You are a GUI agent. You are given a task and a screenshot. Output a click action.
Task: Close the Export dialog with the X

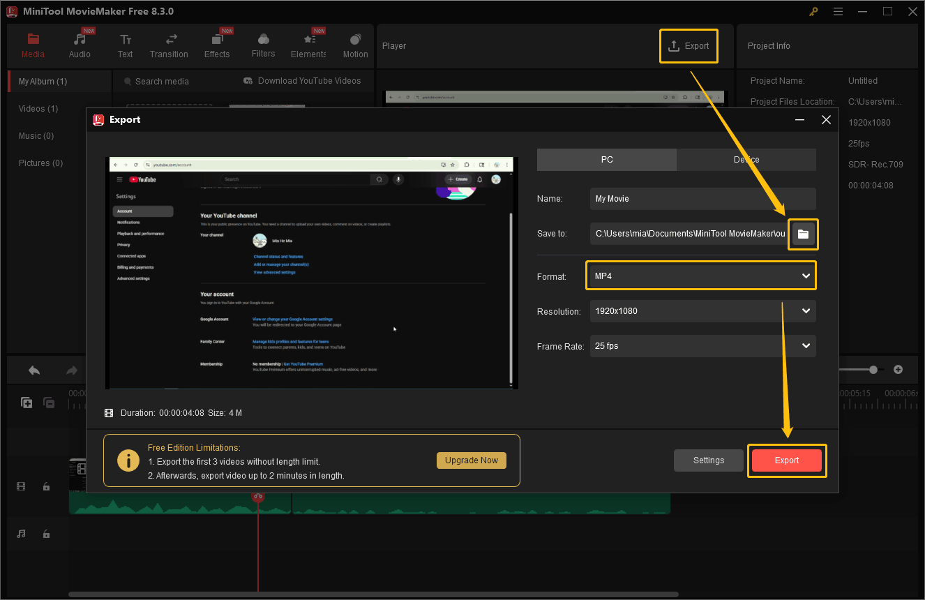(x=826, y=119)
